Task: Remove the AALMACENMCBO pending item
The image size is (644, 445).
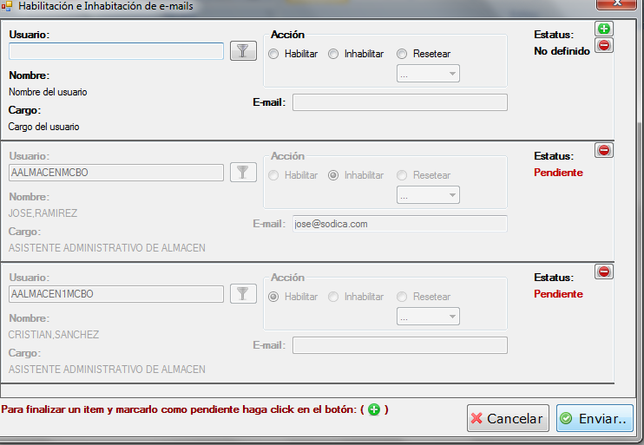Action: [604, 150]
